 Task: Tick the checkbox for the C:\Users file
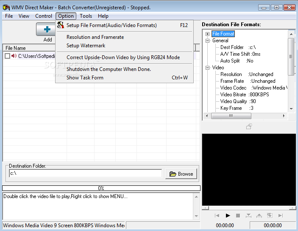point(7,56)
